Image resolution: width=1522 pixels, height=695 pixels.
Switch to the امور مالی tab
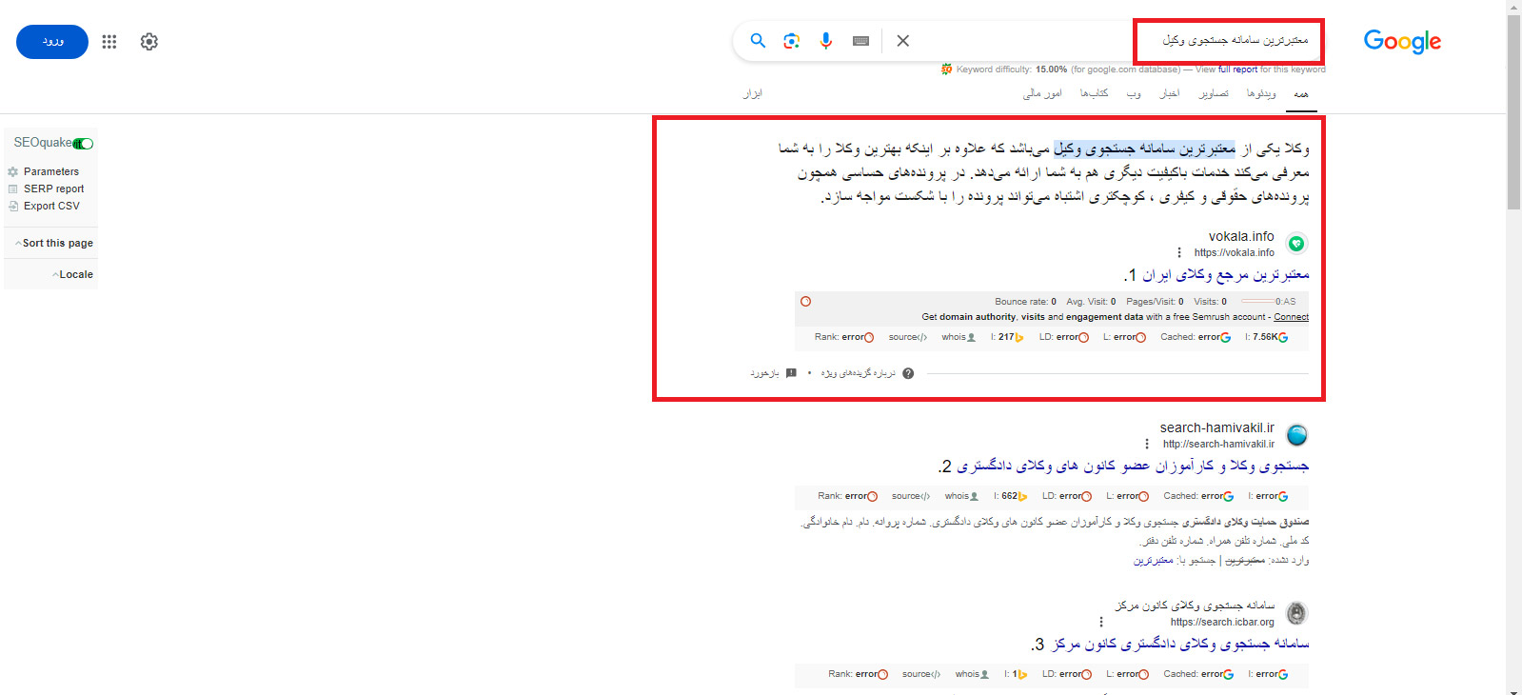(1042, 93)
